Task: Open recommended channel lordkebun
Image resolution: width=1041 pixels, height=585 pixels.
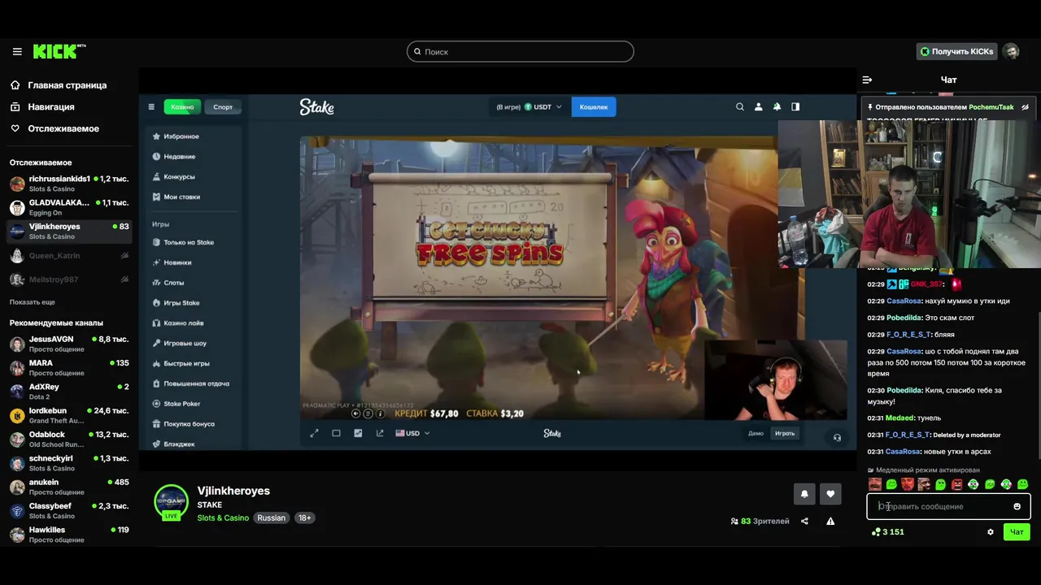Action: tap(69, 415)
